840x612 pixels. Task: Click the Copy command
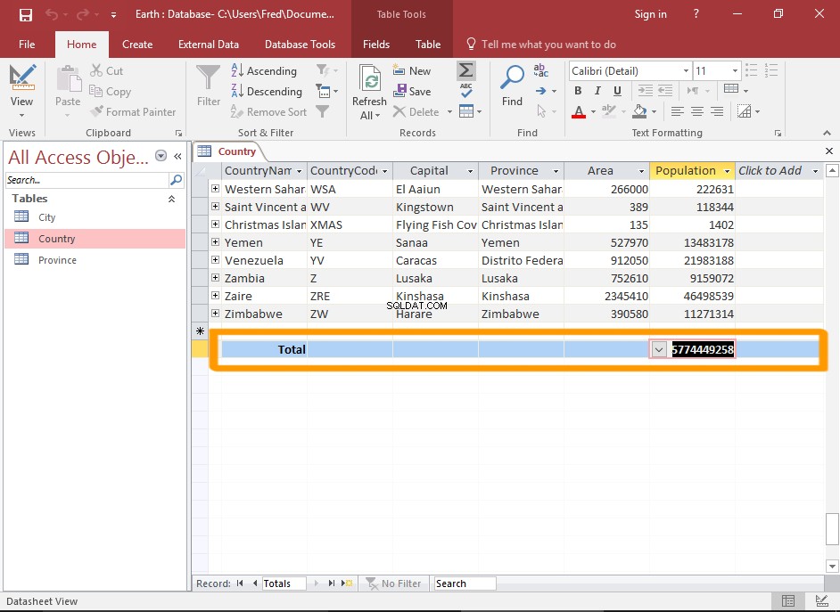[110, 92]
